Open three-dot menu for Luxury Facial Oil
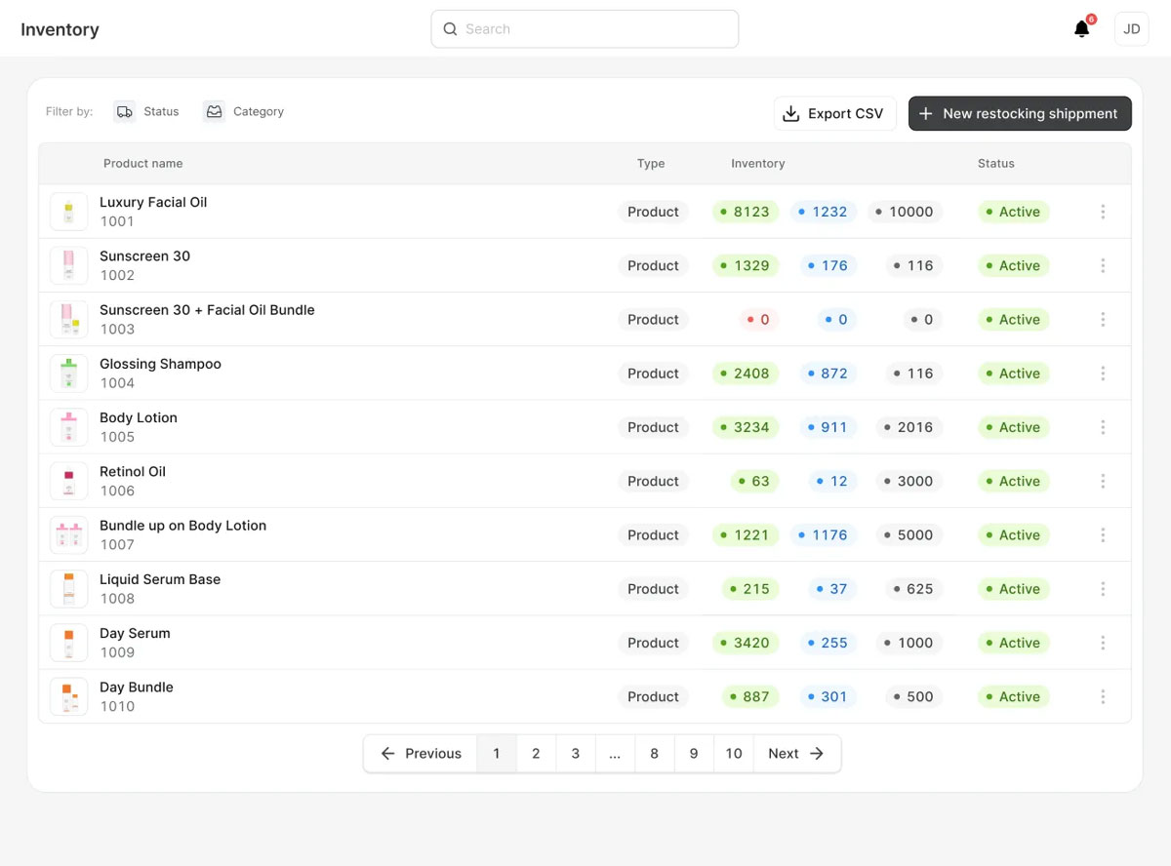This screenshot has width=1171, height=866. (1103, 212)
